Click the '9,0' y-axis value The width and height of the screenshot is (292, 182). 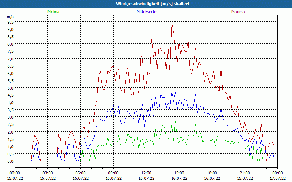[x=11, y=29]
